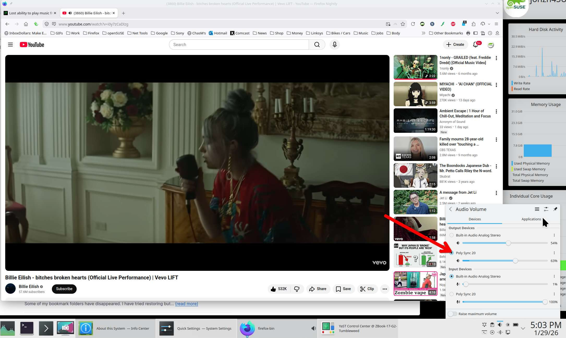
Task: Switch to the Lost ability to play music tab
Action: (29, 13)
